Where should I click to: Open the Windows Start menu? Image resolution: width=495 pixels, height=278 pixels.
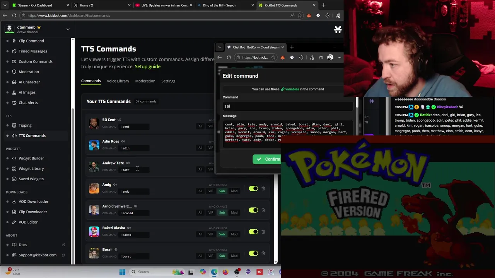point(122,272)
